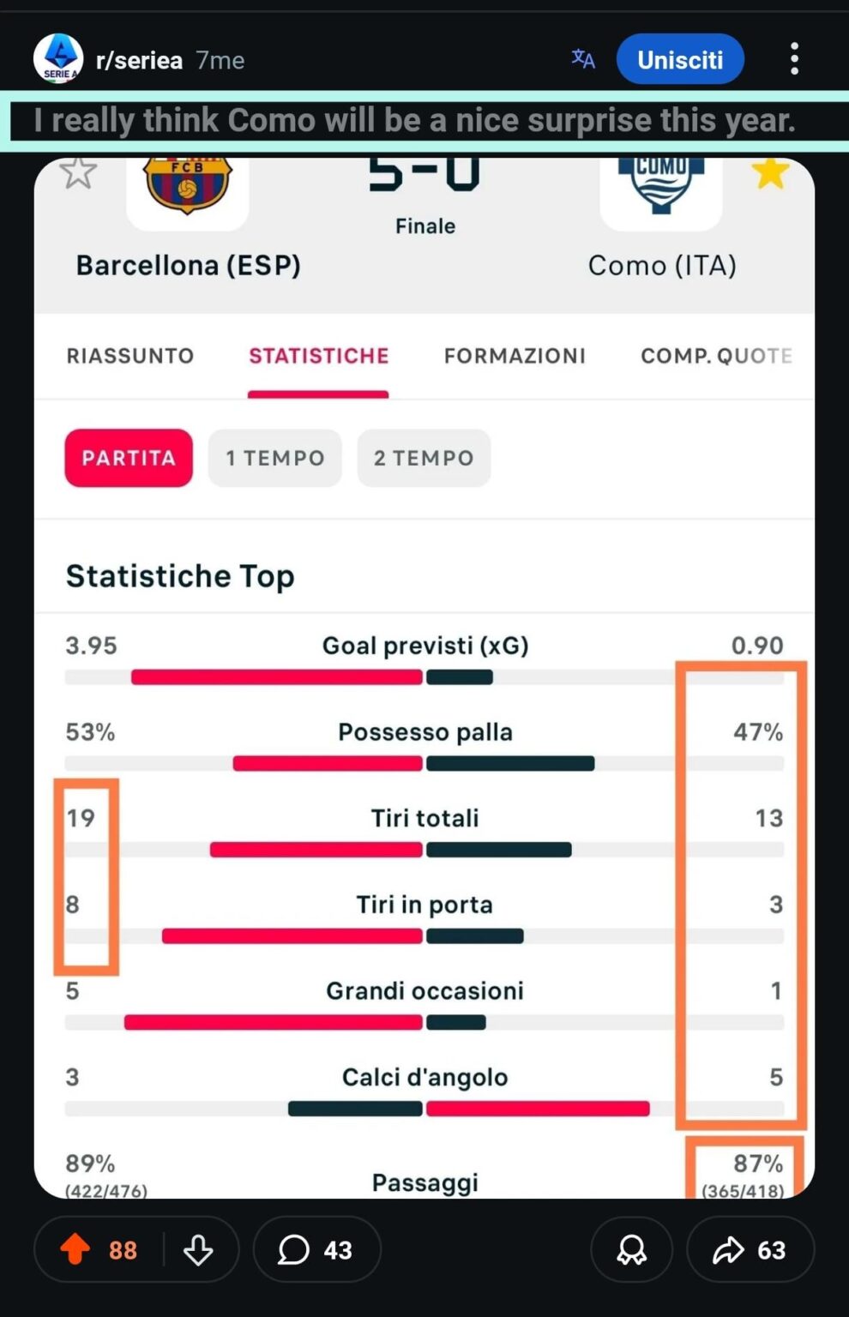Viewport: 849px width, 1317px height.
Task: Tap the translate icon in the header
Action: point(582,58)
